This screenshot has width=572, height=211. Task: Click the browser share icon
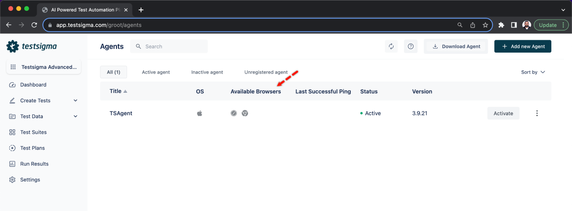473,25
